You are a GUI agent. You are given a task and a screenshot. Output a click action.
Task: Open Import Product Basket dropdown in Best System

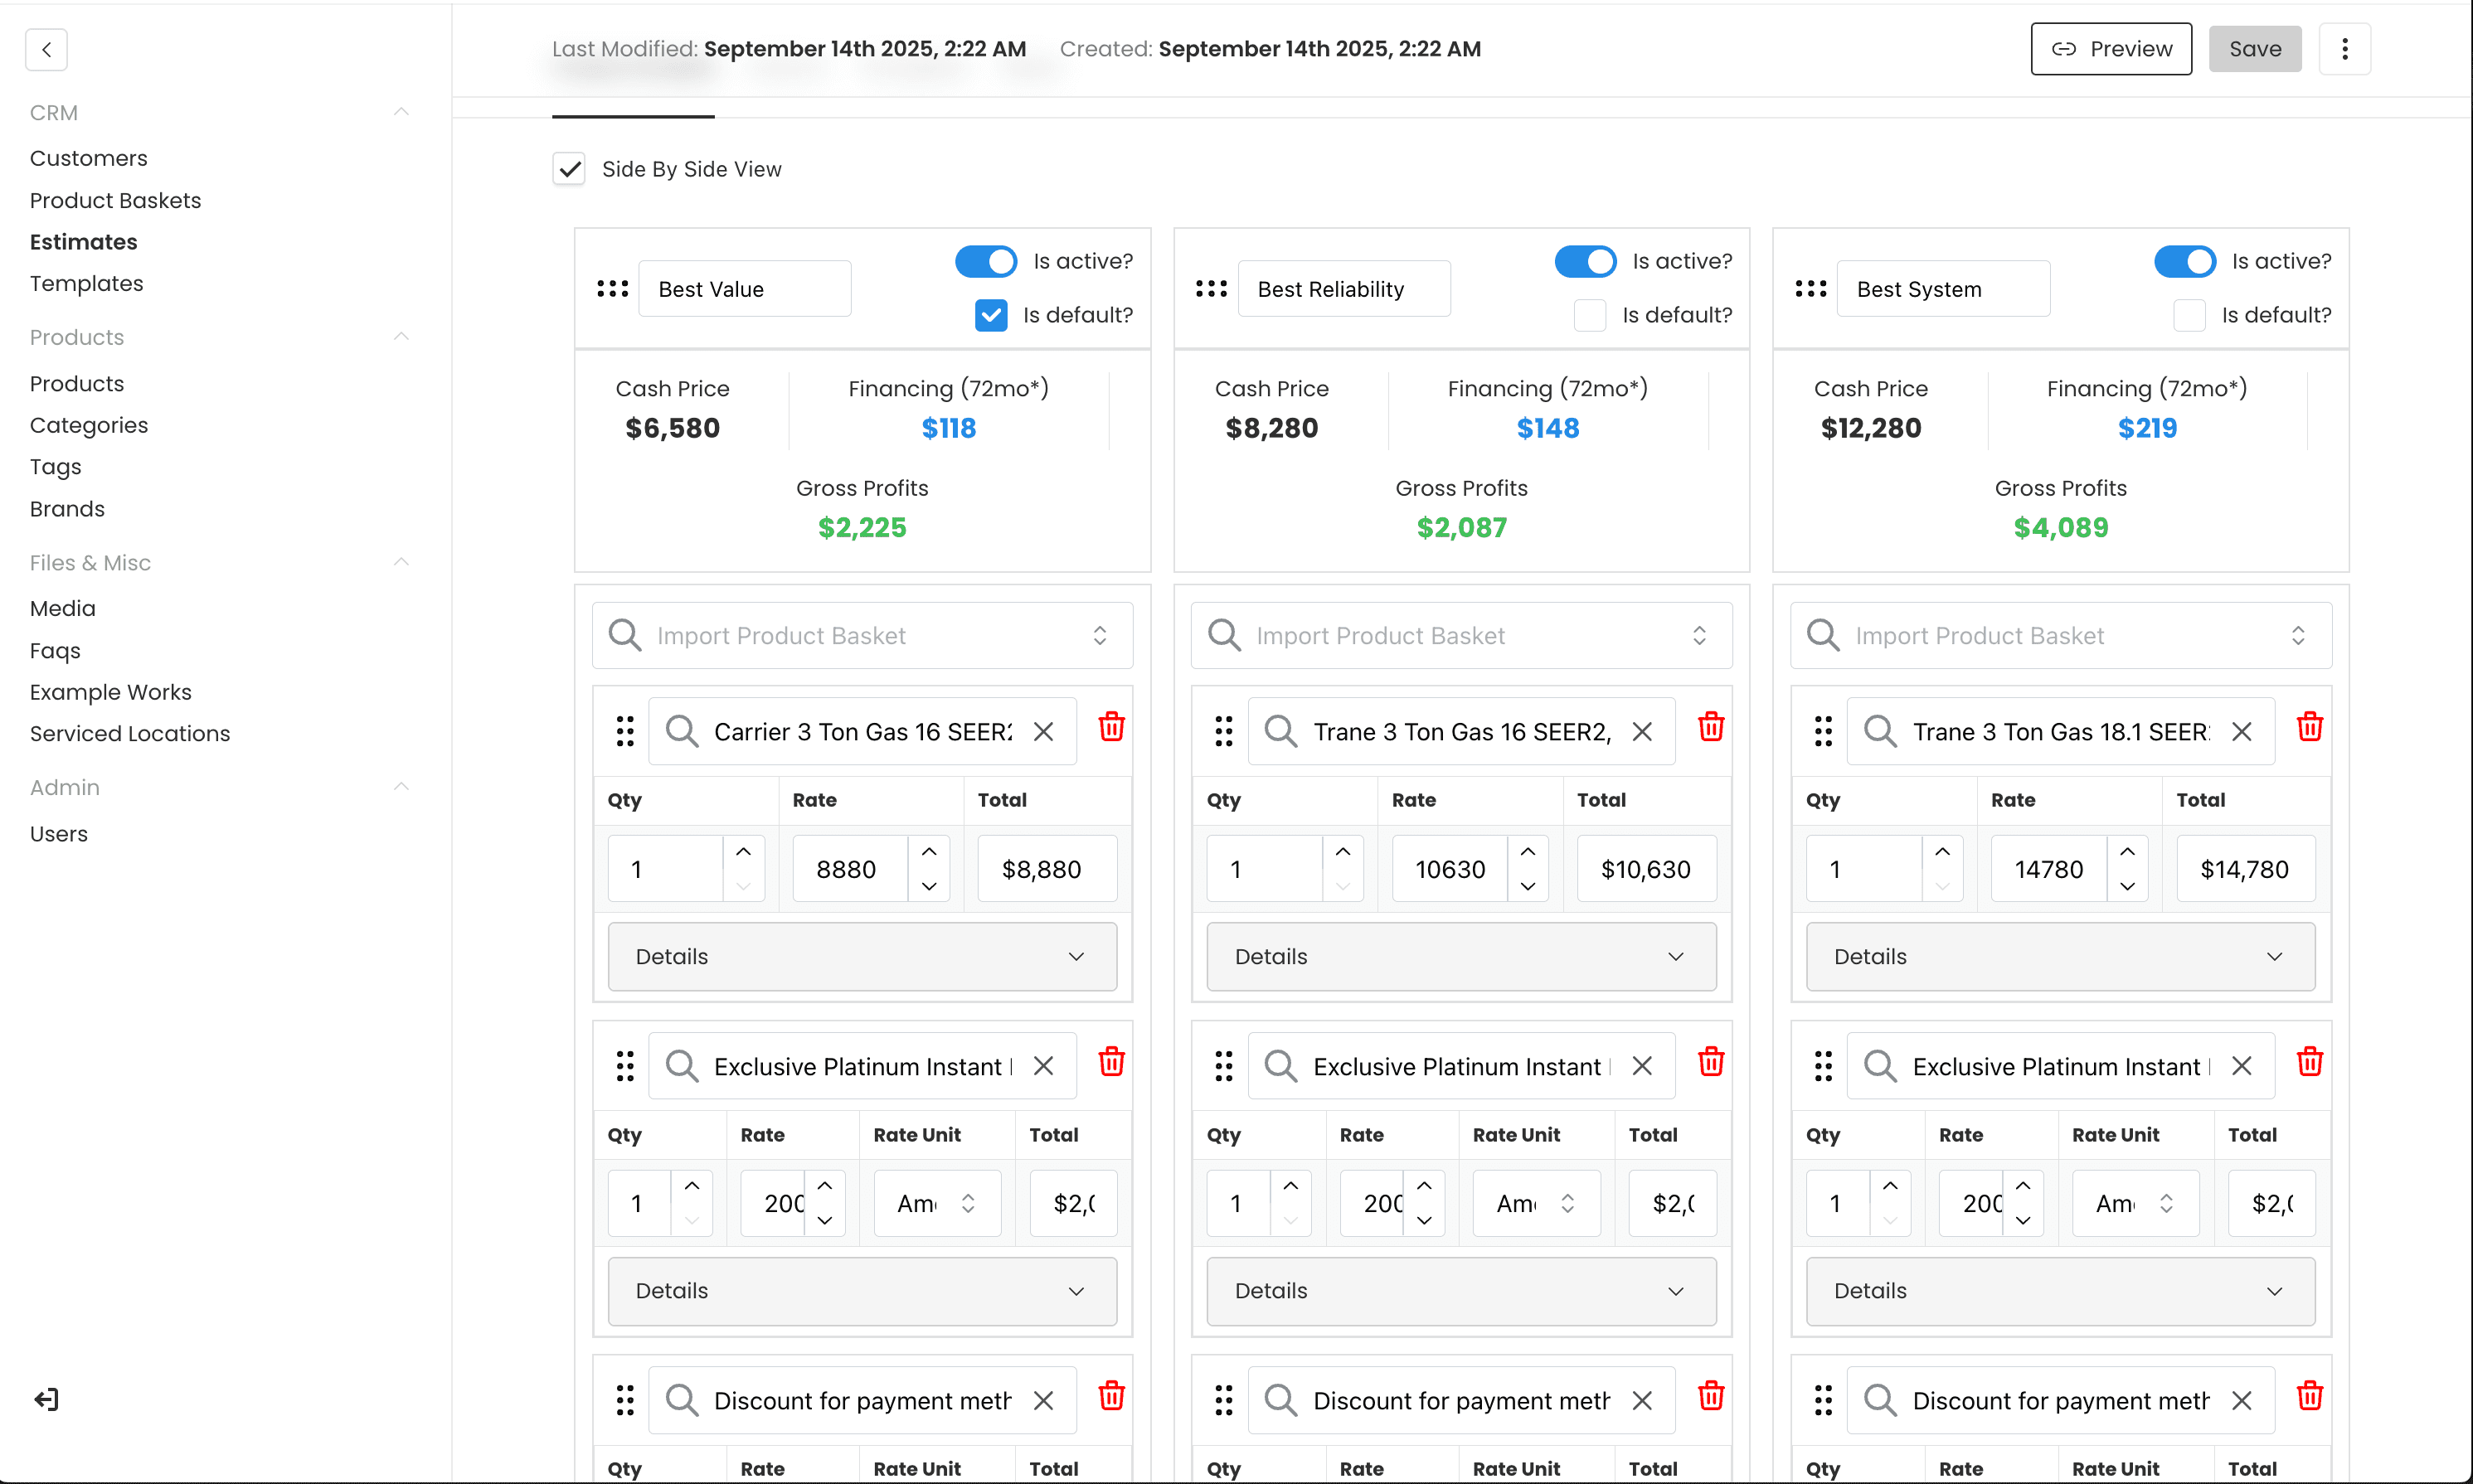(x=2060, y=635)
